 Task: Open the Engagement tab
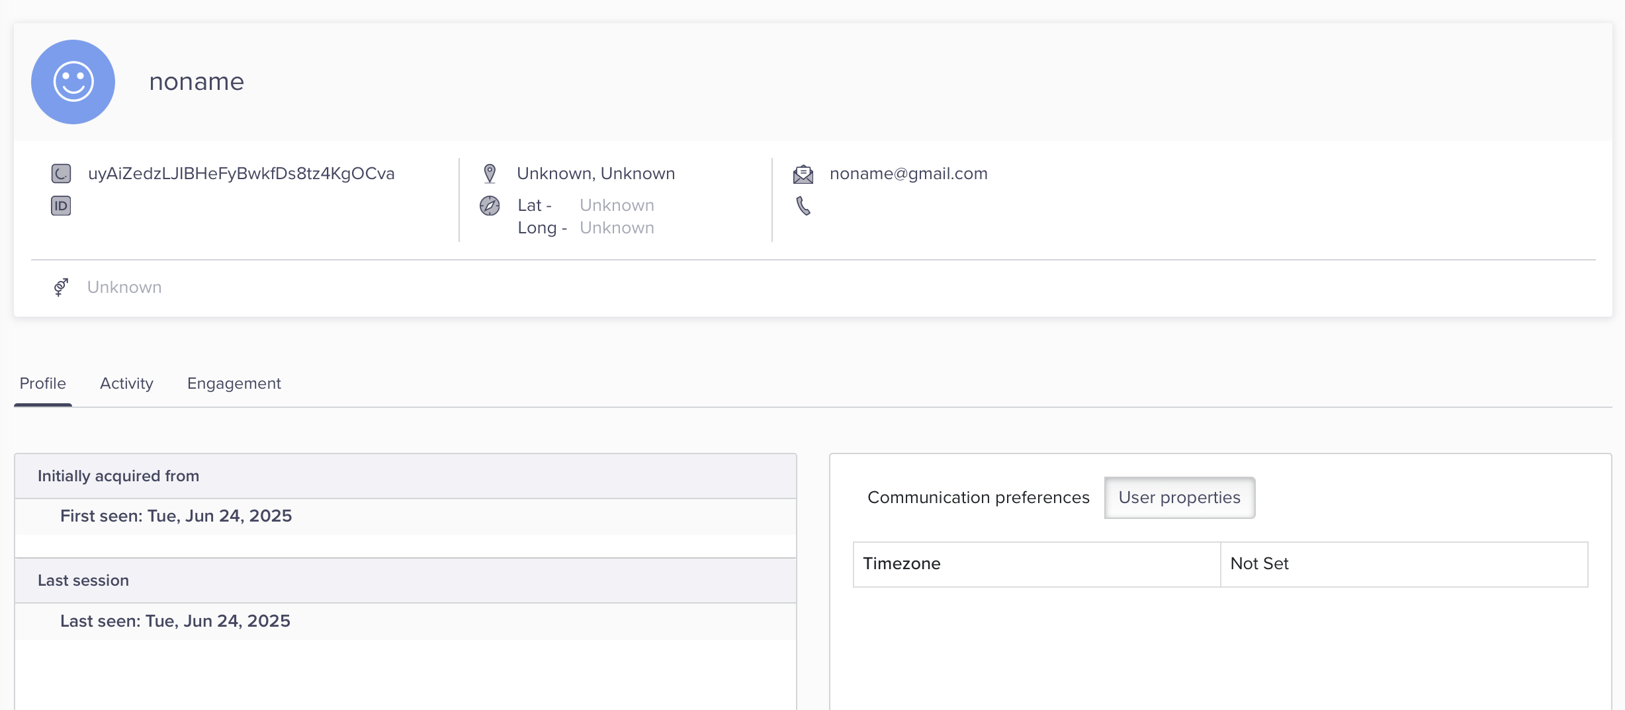click(234, 383)
